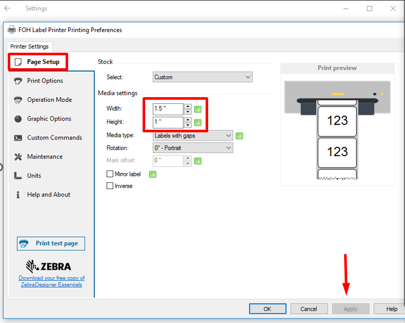
Task: Decrease Height with down spinner arrow
Action: (188, 125)
